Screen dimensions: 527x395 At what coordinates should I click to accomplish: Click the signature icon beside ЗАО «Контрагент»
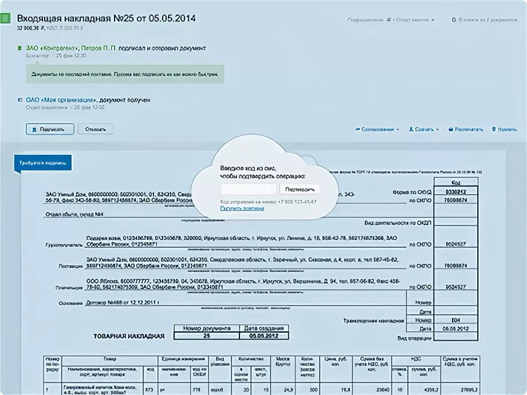(19, 48)
